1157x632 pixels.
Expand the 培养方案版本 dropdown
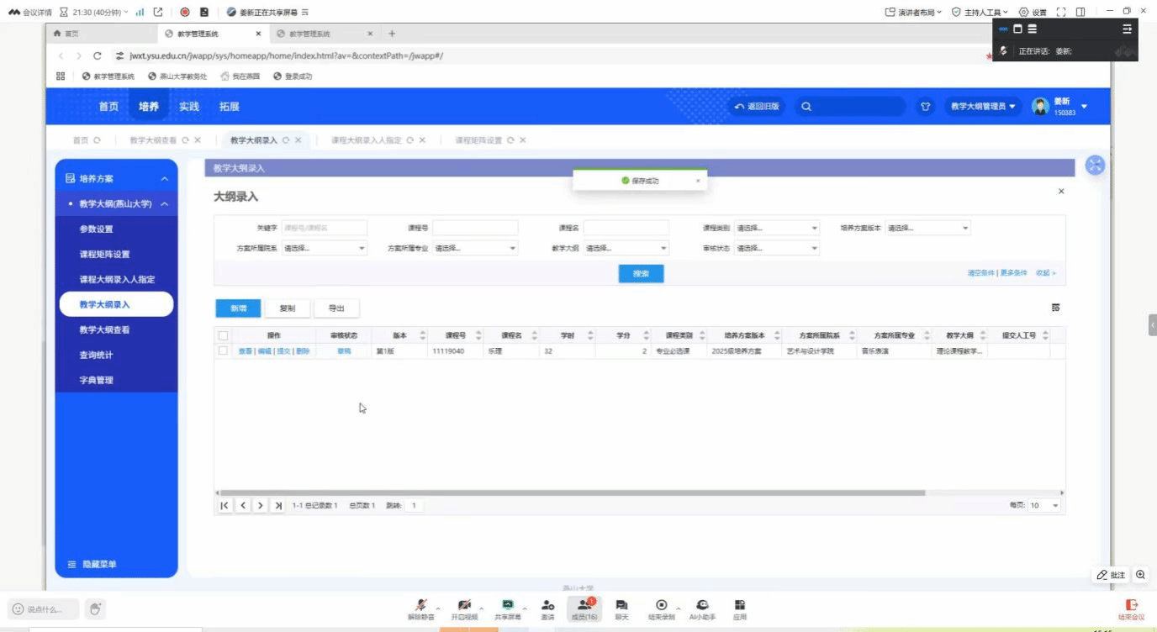928,228
